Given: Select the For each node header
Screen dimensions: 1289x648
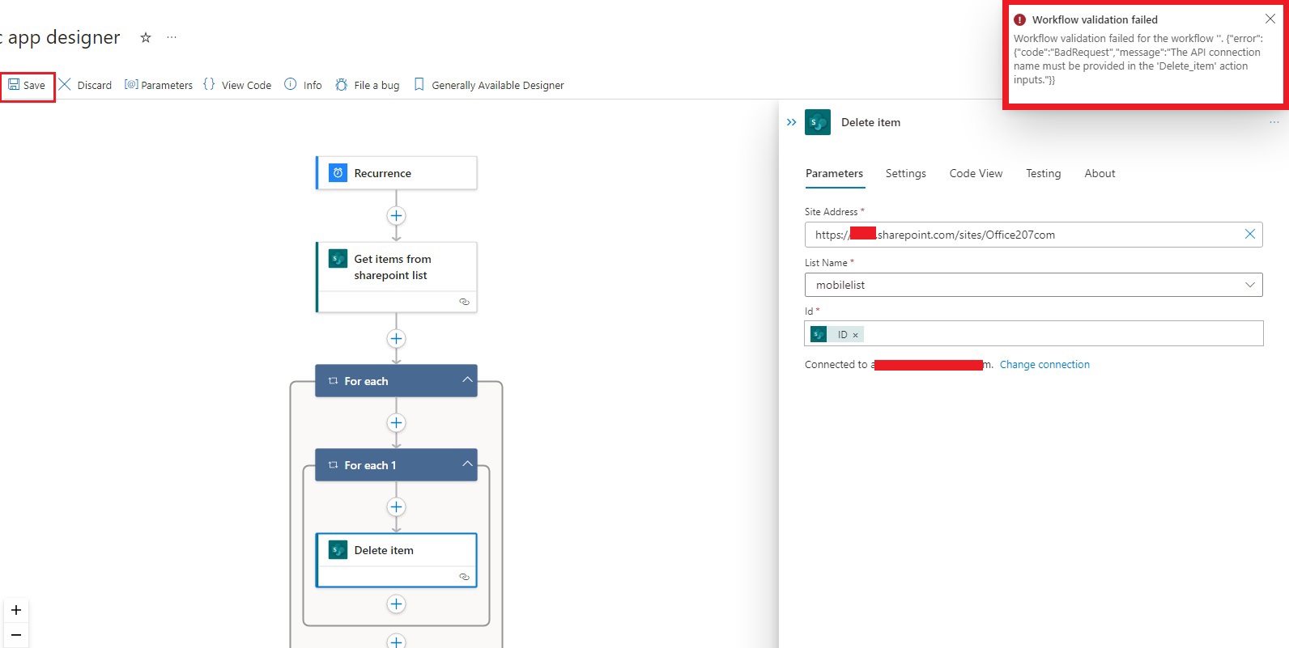Looking at the screenshot, I should tap(396, 381).
